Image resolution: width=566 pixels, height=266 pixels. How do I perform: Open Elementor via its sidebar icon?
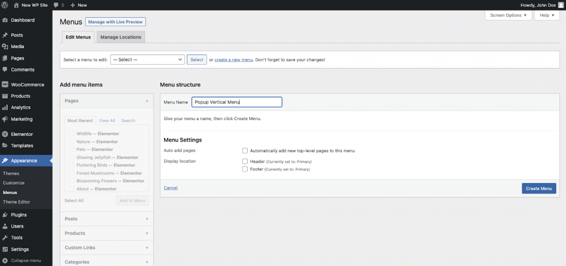pyautogui.click(x=5, y=134)
